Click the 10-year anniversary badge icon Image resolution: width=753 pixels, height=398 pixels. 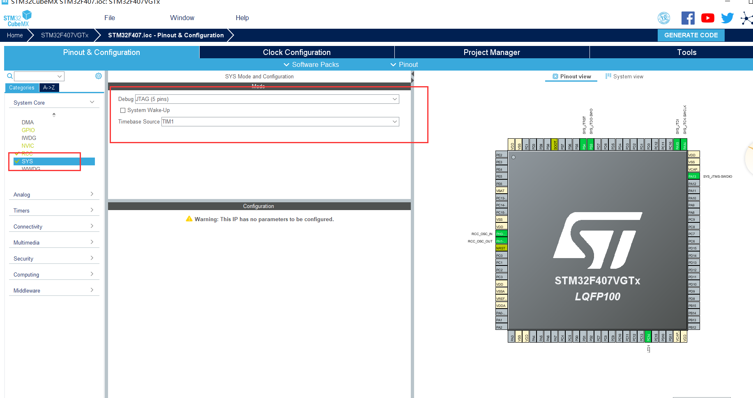click(664, 18)
